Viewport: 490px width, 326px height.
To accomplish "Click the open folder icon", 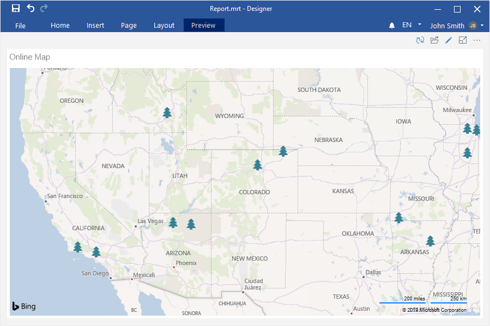I will (434, 40).
